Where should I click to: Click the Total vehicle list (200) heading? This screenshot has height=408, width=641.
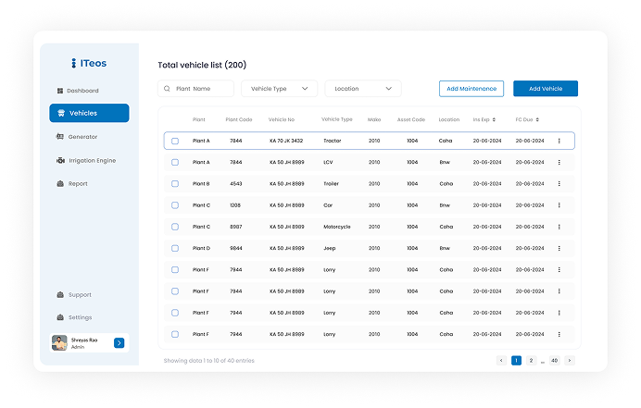coord(202,65)
